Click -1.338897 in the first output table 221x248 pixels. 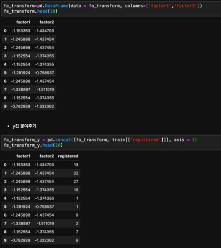tap(21, 90)
